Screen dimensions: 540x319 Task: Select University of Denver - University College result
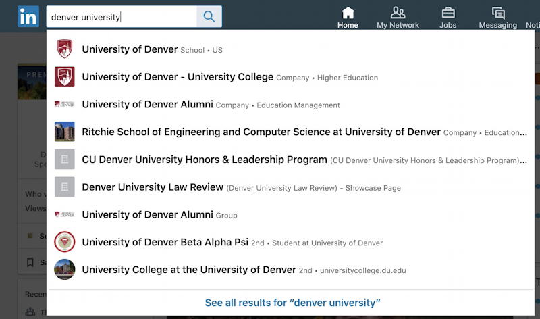click(291, 76)
